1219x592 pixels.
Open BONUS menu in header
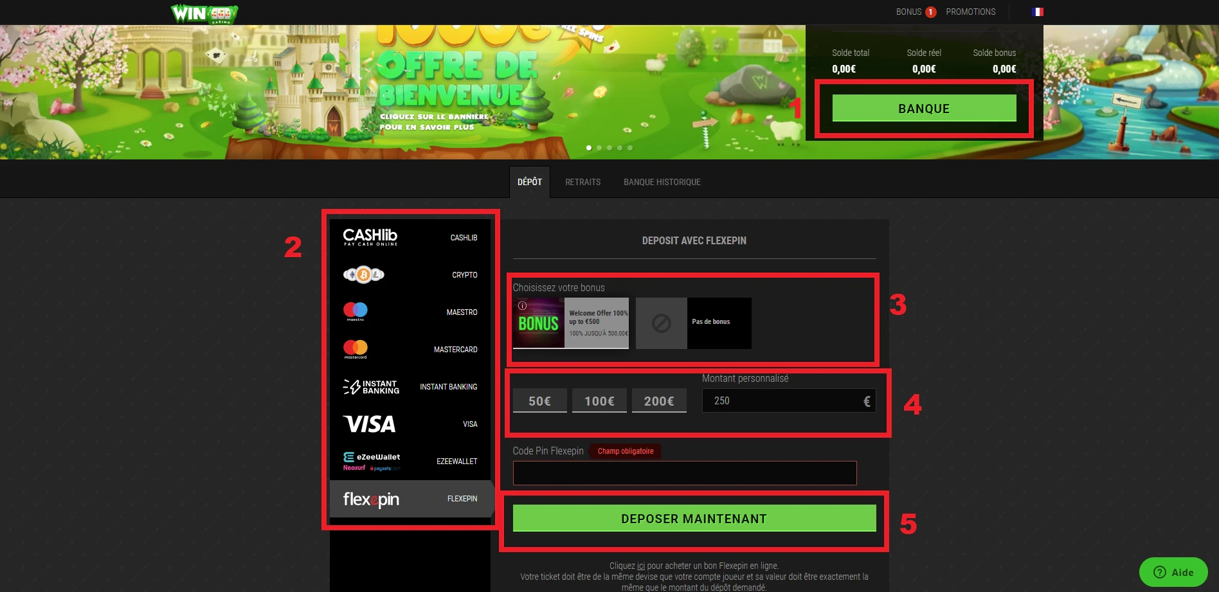[x=908, y=12]
